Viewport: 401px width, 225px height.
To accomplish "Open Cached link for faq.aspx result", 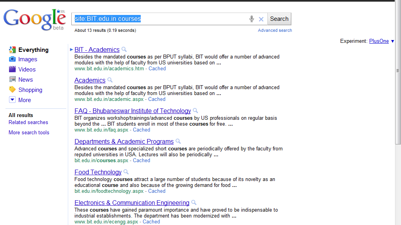I will [142, 130].
